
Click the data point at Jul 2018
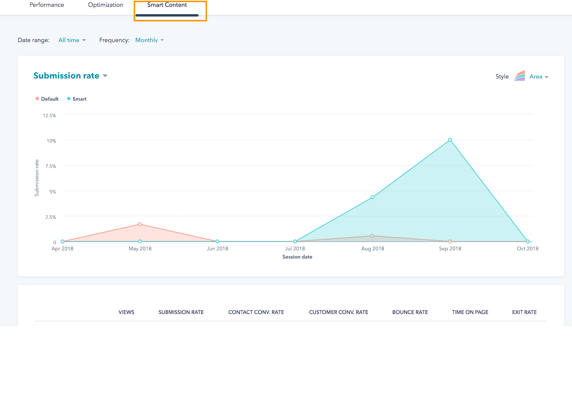(x=295, y=241)
